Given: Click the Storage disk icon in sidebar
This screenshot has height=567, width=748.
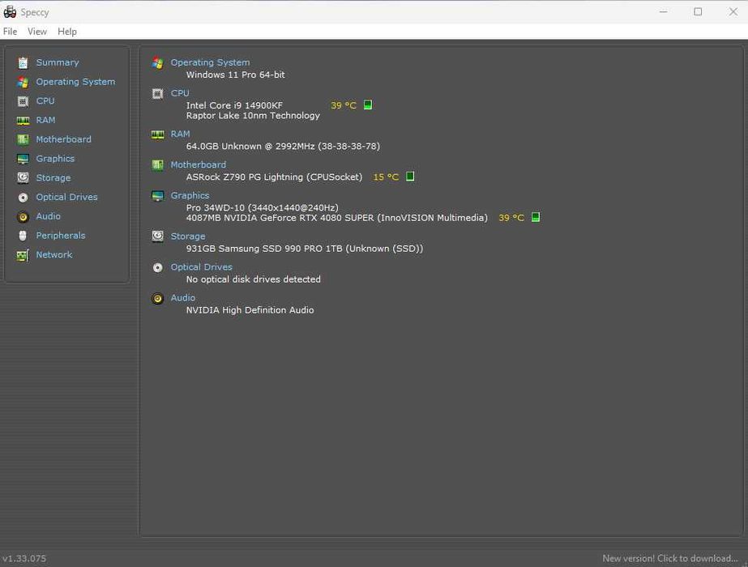Looking at the screenshot, I should click(x=23, y=178).
